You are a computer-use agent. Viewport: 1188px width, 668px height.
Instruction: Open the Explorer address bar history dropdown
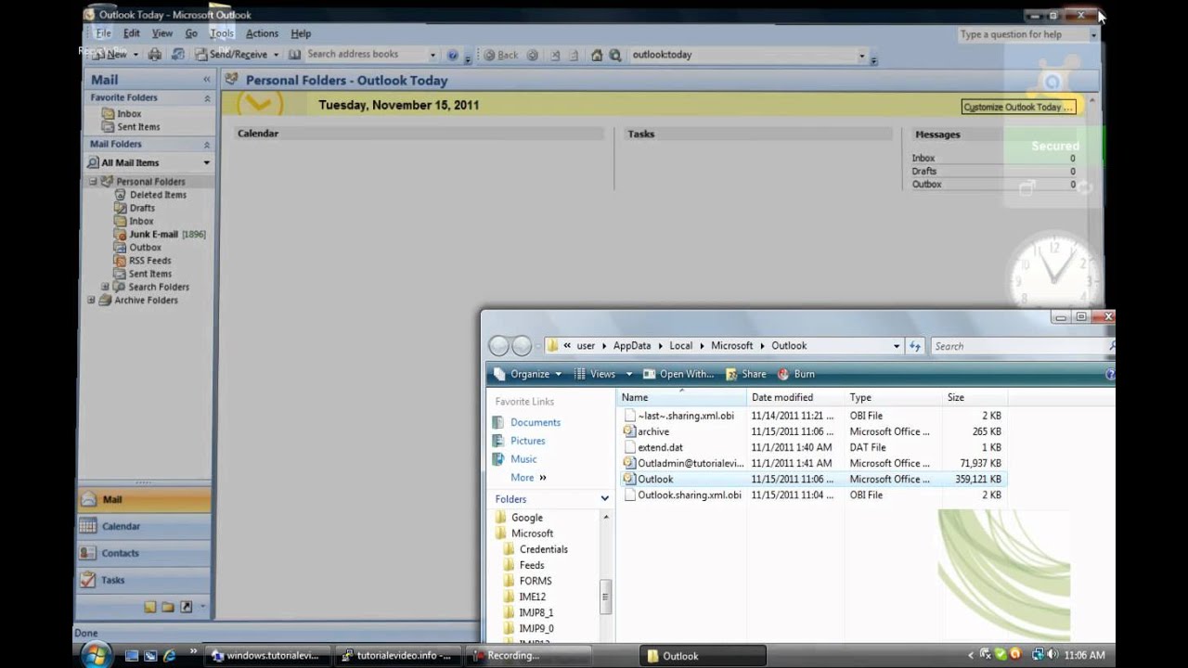pos(896,346)
